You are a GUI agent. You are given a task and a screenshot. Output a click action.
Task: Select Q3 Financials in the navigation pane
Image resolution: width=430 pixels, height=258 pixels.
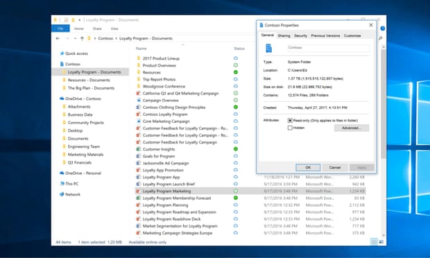click(x=80, y=162)
